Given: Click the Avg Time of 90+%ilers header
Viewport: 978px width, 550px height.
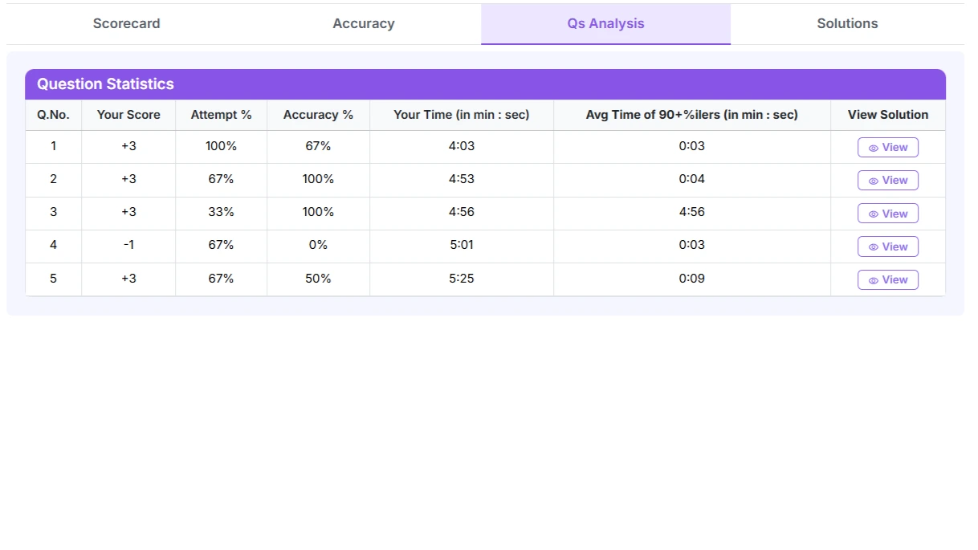Looking at the screenshot, I should (691, 115).
